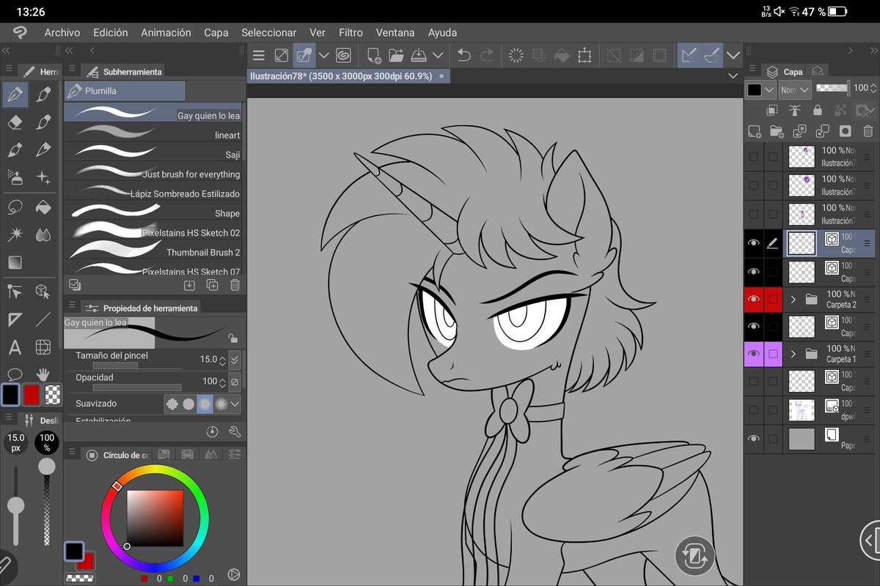
Task: Create a layer mask
Action: tap(846, 131)
